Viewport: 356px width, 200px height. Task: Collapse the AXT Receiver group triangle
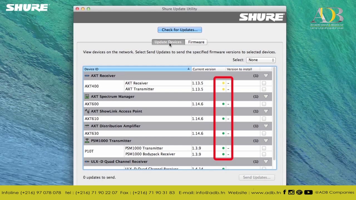pos(266,76)
